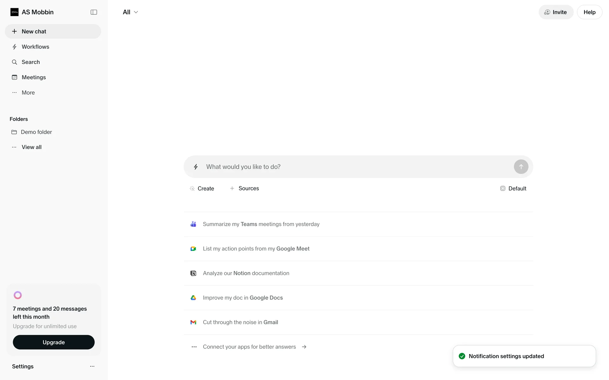Viewport: 609px width, 380px height.
Task: Click the Teams meetings suggestion icon
Action: [x=193, y=224]
